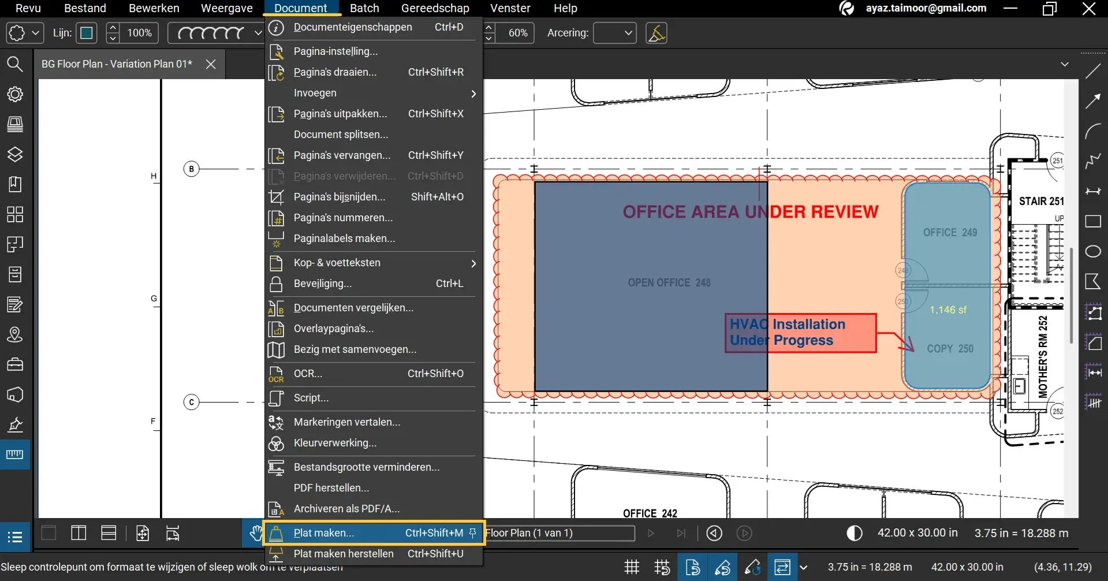1108x581 pixels.
Task: Select the Rectangle tool
Action: [x=1093, y=222]
